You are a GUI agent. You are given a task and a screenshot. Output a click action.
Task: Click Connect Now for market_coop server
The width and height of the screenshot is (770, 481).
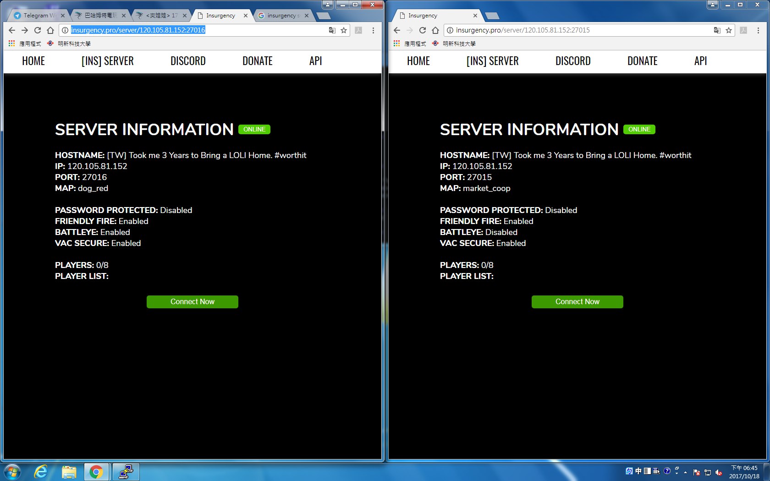click(x=577, y=302)
